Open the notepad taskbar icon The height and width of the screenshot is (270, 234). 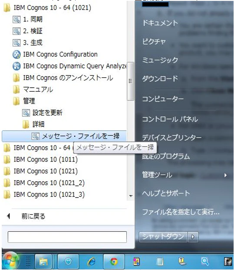pos(159,262)
